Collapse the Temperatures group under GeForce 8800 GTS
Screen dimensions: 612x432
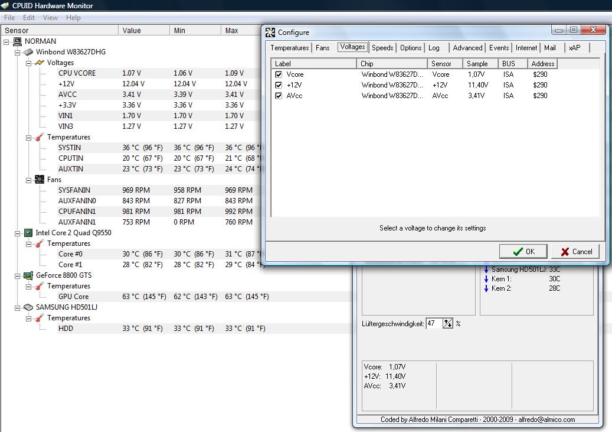pyautogui.click(x=29, y=287)
